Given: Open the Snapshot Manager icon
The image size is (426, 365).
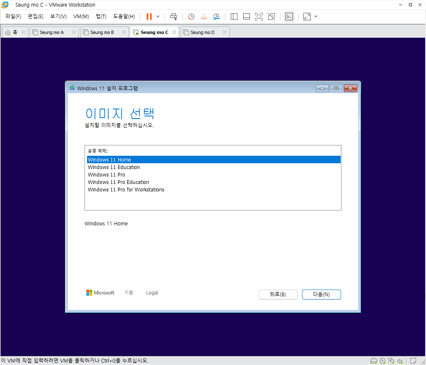Looking at the screenshot, I should (x=216, y=17).
